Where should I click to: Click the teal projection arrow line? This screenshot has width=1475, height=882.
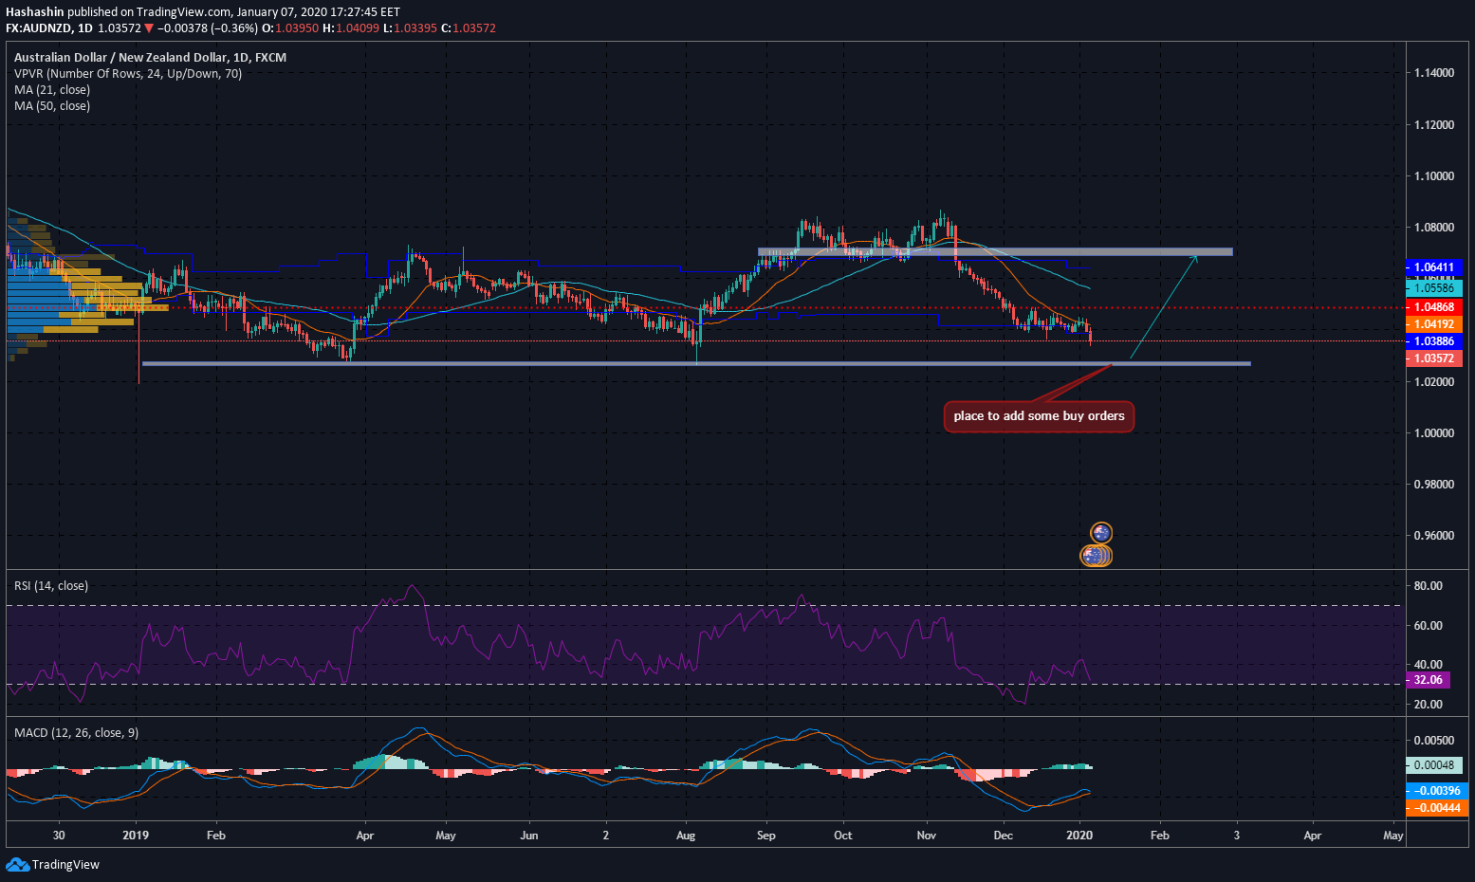[x=1164, y=307]
